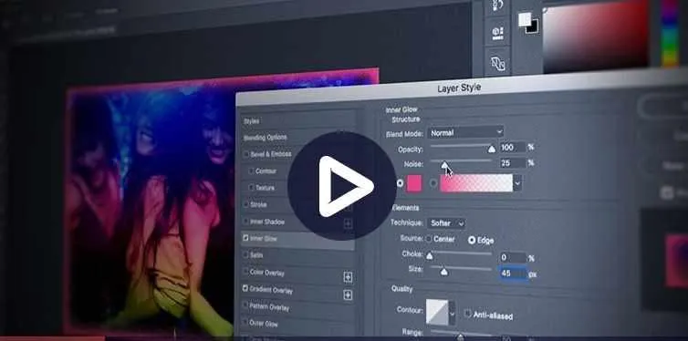Click the Technique label
688x341 pixels.
tap(407, 222)
